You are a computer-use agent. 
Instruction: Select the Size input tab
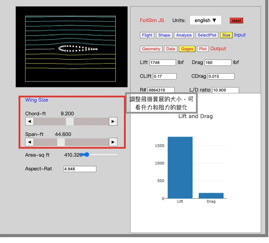coord(226,35)
